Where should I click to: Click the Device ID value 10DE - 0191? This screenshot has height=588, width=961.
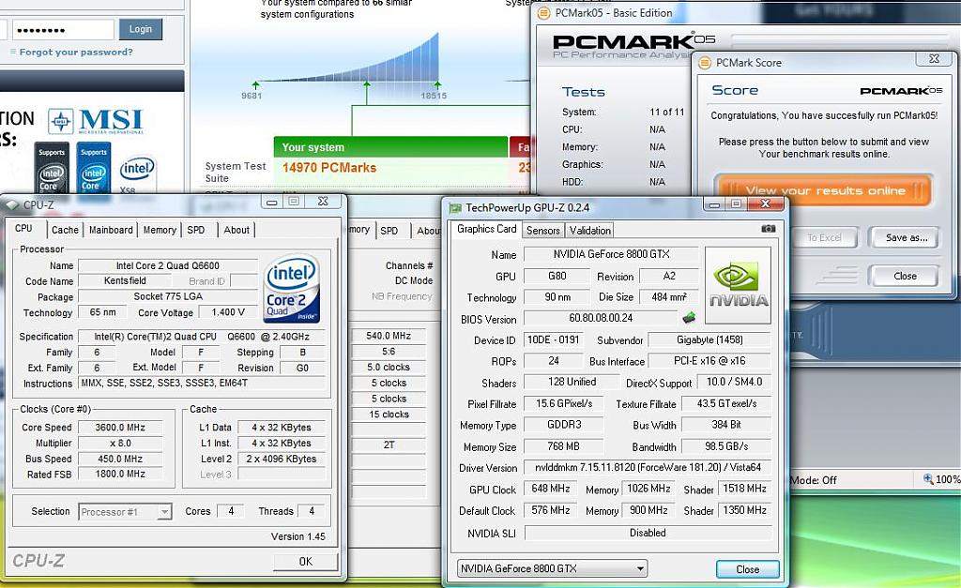click(x=554, y=339)
